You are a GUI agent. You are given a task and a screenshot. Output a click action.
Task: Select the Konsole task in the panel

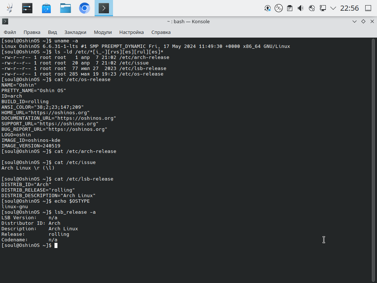(x=103, y=8)
